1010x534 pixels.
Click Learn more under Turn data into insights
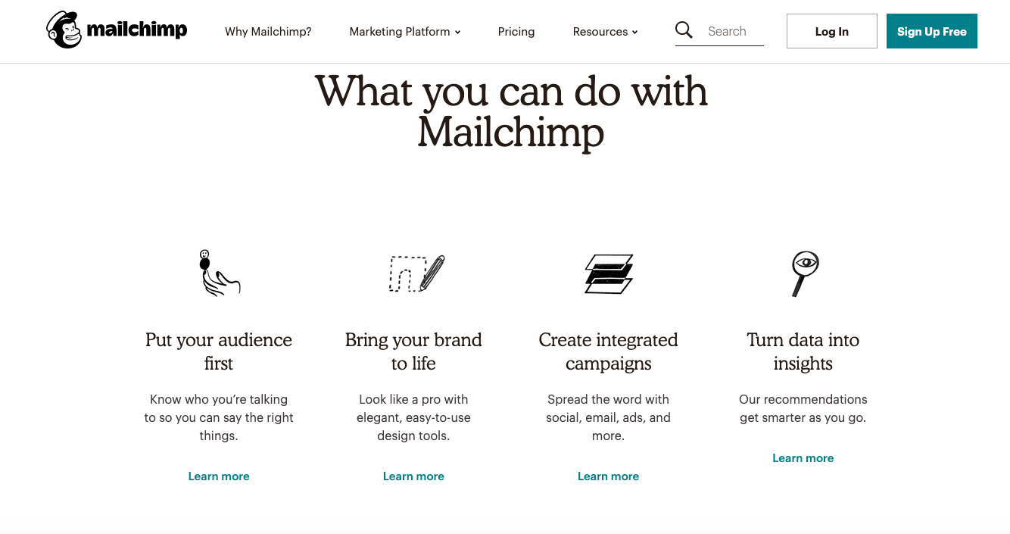tap(803, 458)
